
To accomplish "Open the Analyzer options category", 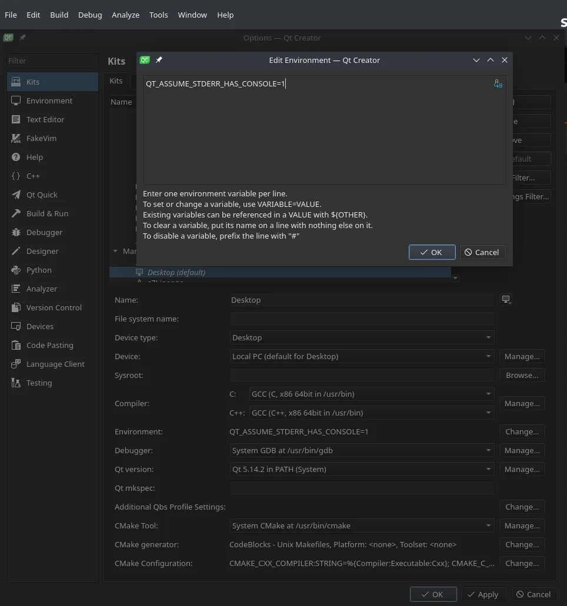I will 52,289.
